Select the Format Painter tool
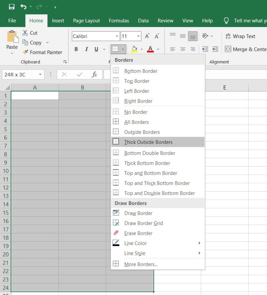The height and width of the screenshot is (295, 267). [x=43, y=52]
